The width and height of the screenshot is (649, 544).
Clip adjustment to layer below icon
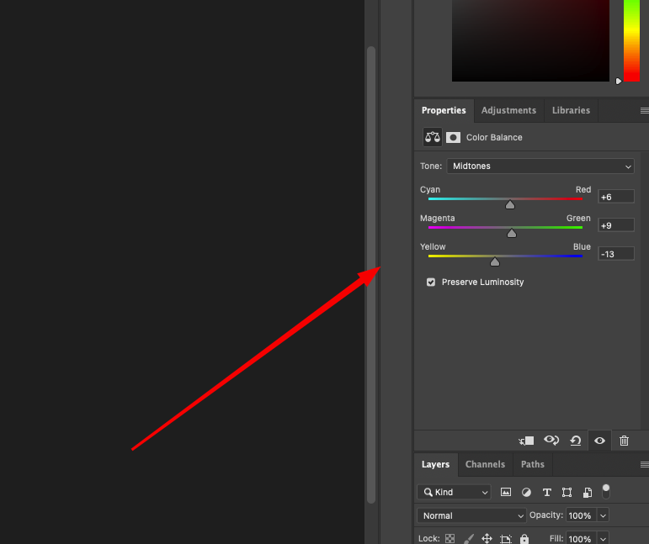pyautogui.click(x=526, y=441)
